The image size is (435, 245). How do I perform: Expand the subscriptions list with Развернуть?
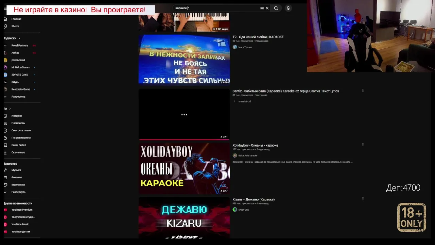coord(18,97)
